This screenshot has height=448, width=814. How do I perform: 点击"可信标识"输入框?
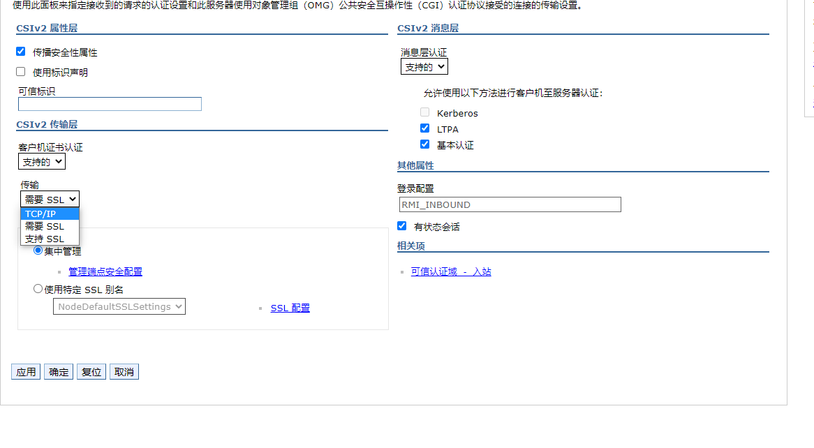pos(109,103)
